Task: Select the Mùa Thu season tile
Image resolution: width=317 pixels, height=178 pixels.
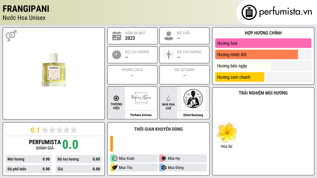Action: pos(134,167)
